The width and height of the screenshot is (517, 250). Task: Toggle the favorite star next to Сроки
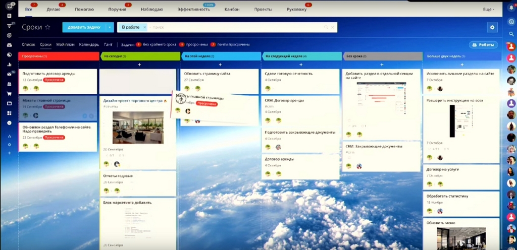(47, 27)
